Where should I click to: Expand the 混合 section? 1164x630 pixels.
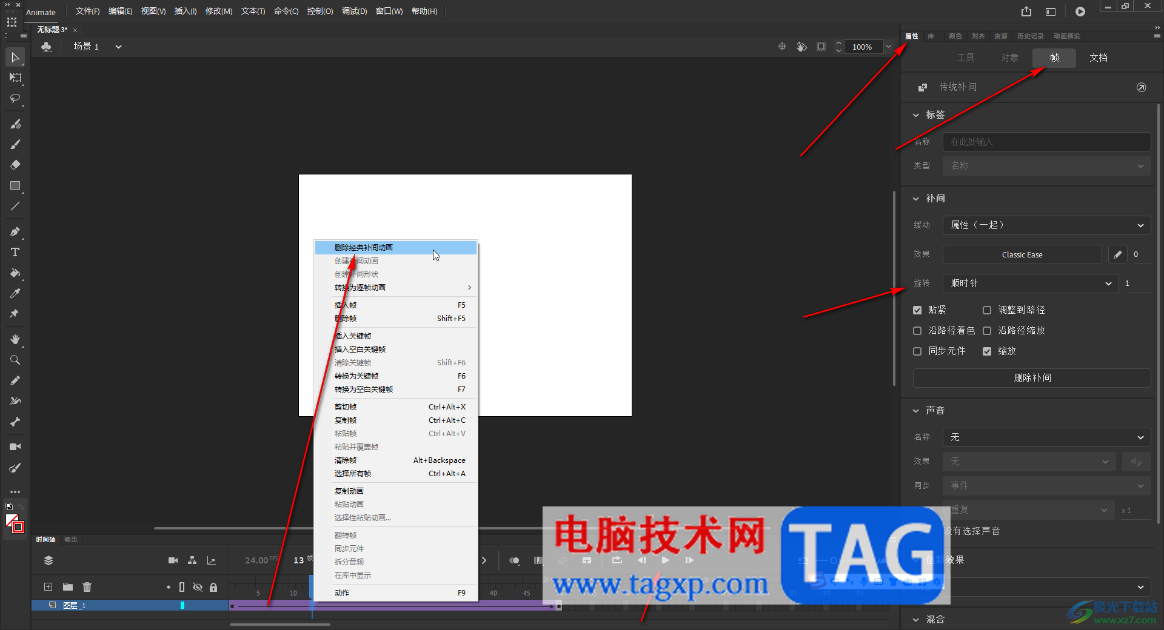[915, 620]
